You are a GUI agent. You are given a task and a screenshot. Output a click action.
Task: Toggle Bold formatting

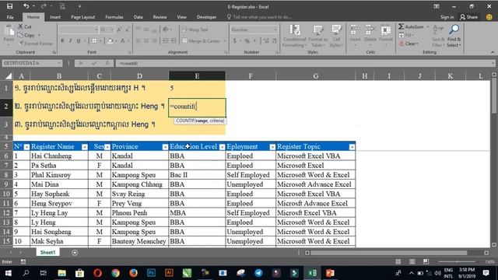pyautogui.click(x=62, y=40)
